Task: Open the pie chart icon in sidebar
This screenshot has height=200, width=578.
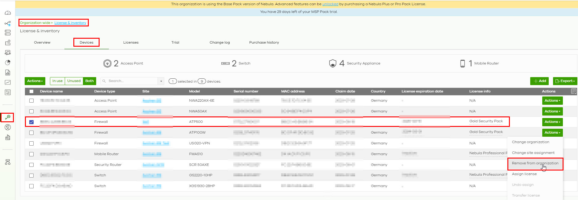Action: point(8,63)
